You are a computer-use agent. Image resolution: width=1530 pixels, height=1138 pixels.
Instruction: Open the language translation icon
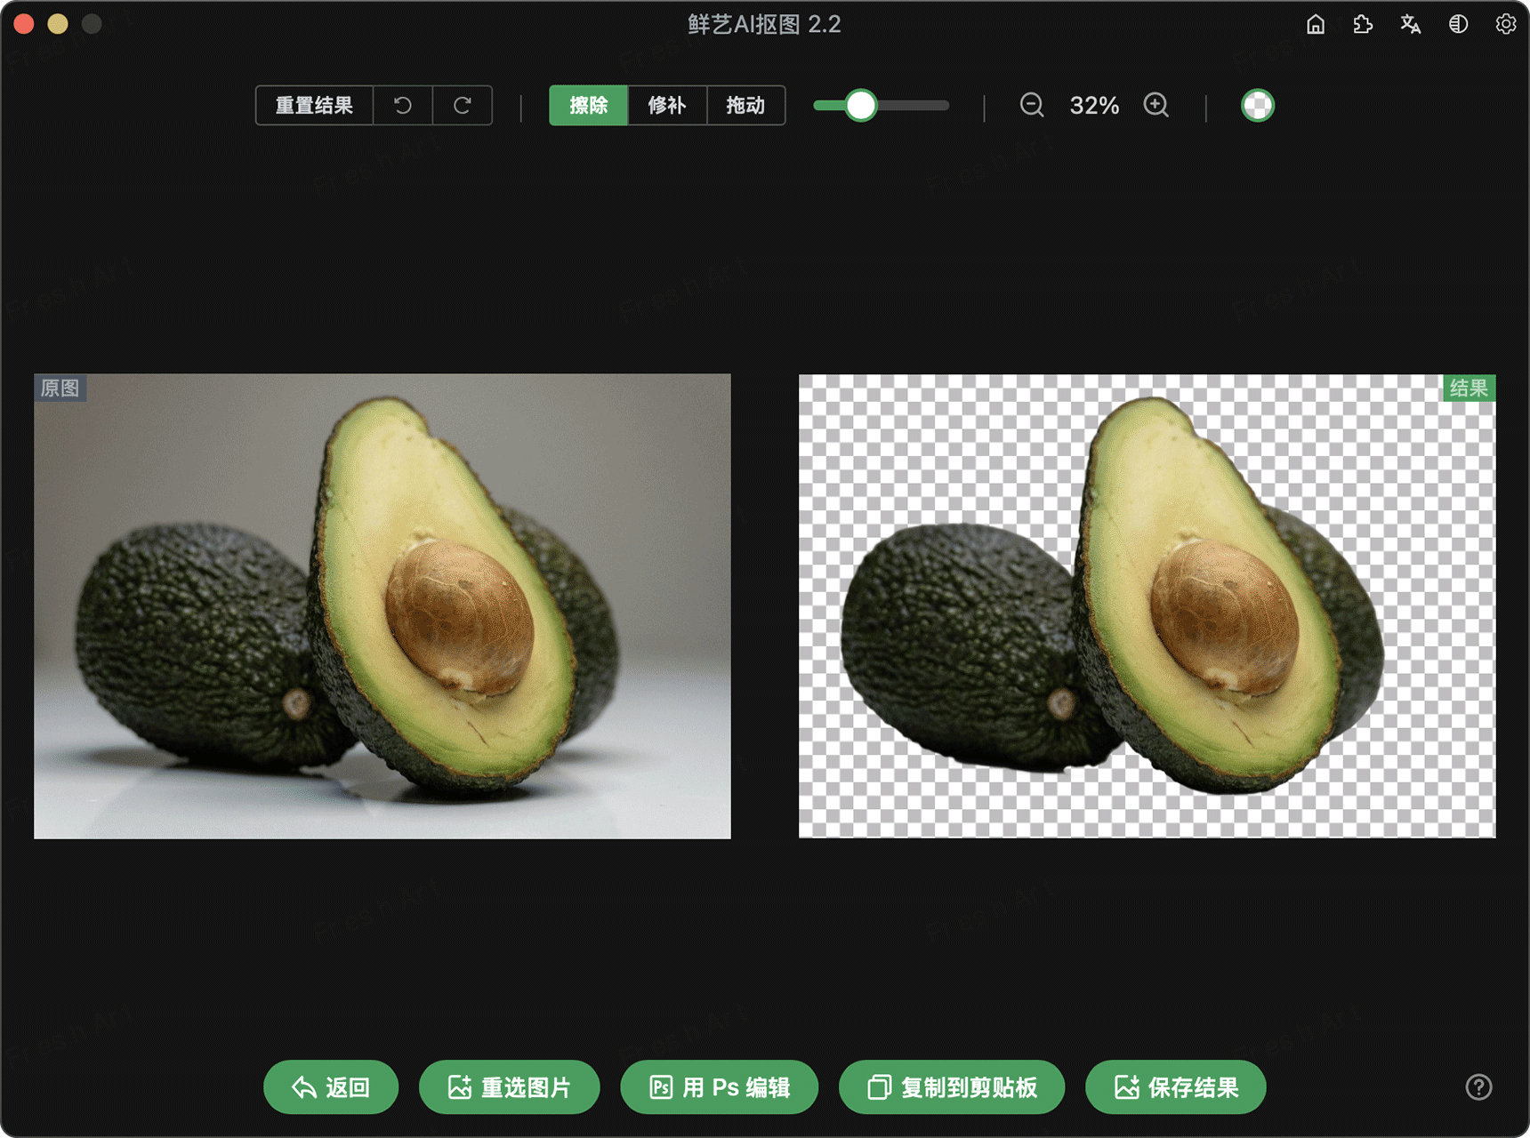[x=1410, y=24]
